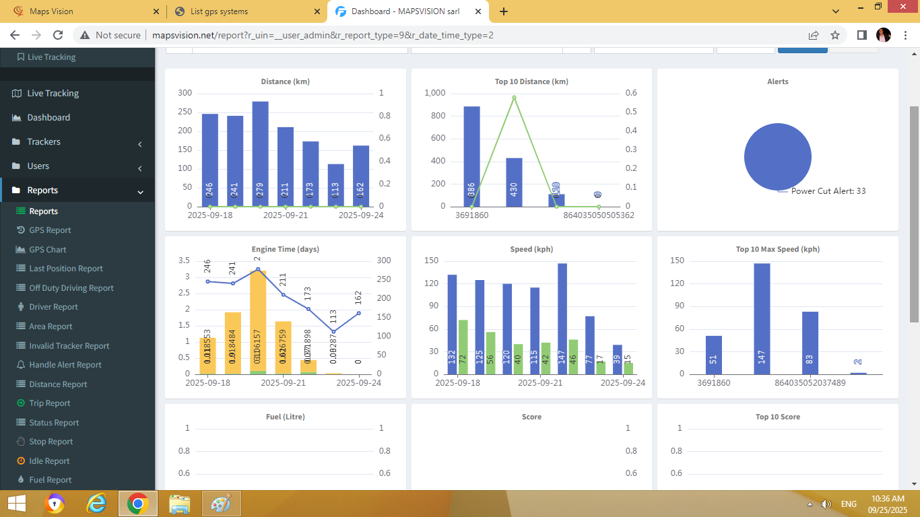920x517 pixels.
Task: Click the Driver Report person icon
Action: pos(20,307)
